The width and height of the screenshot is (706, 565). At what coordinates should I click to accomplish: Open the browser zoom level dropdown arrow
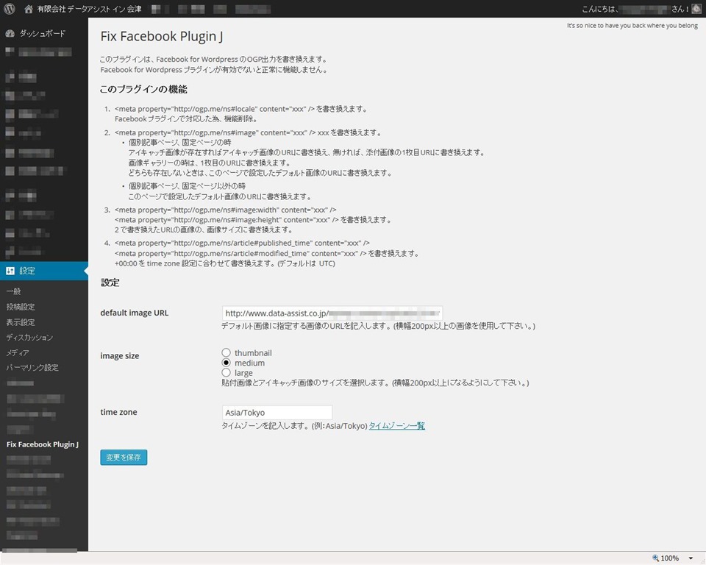point(691,558)
